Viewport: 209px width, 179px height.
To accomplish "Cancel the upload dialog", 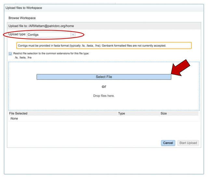I will 168,143.
